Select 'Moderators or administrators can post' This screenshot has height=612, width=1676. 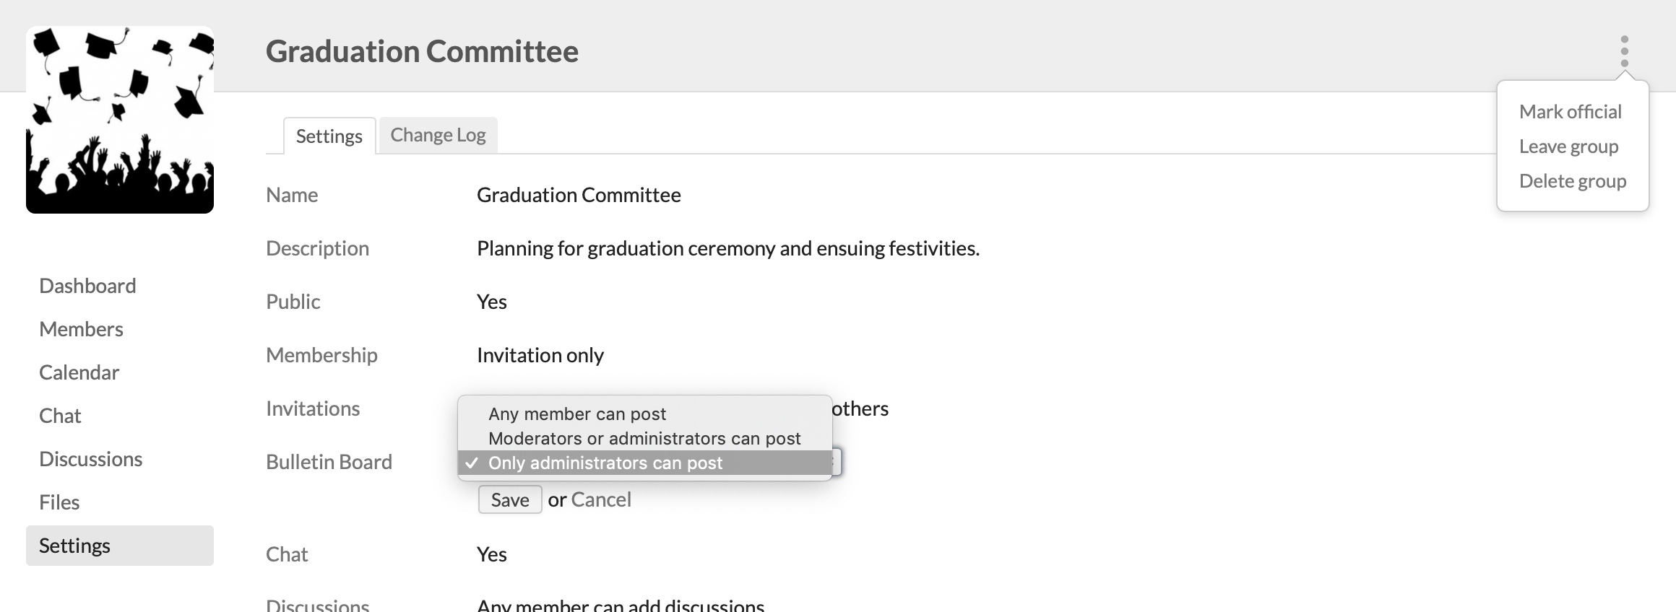pos(644,439)
